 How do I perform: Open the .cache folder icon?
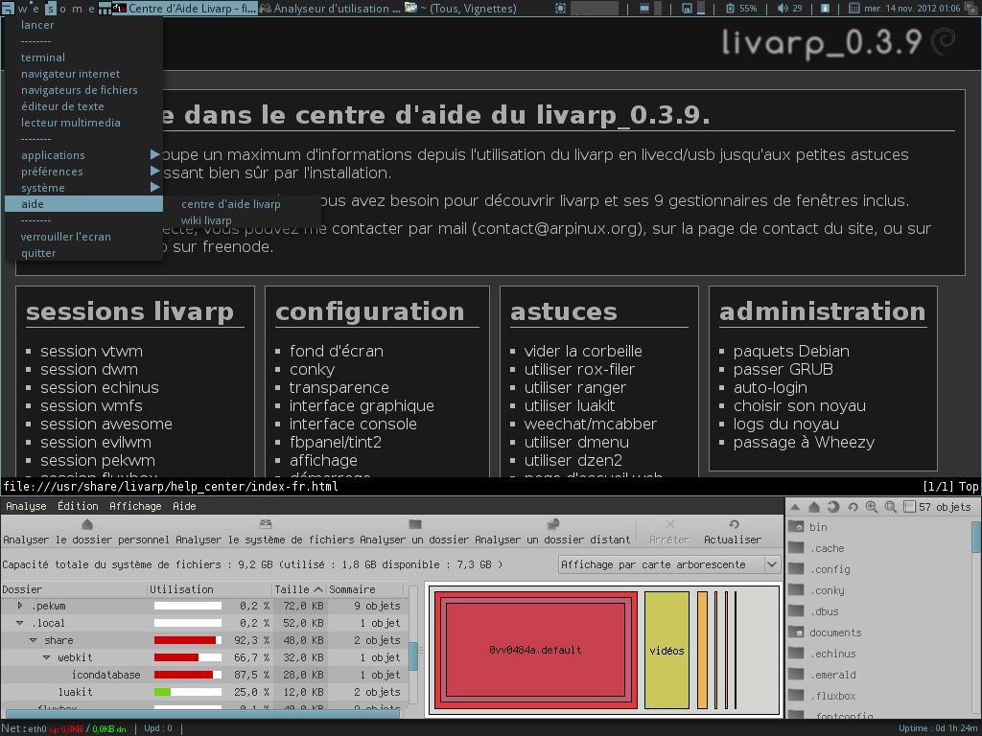click(x=796, y=548)
